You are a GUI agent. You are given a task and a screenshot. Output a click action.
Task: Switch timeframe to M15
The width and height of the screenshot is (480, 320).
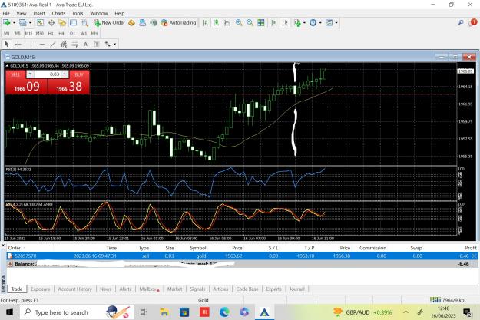[x=28, y=33]
